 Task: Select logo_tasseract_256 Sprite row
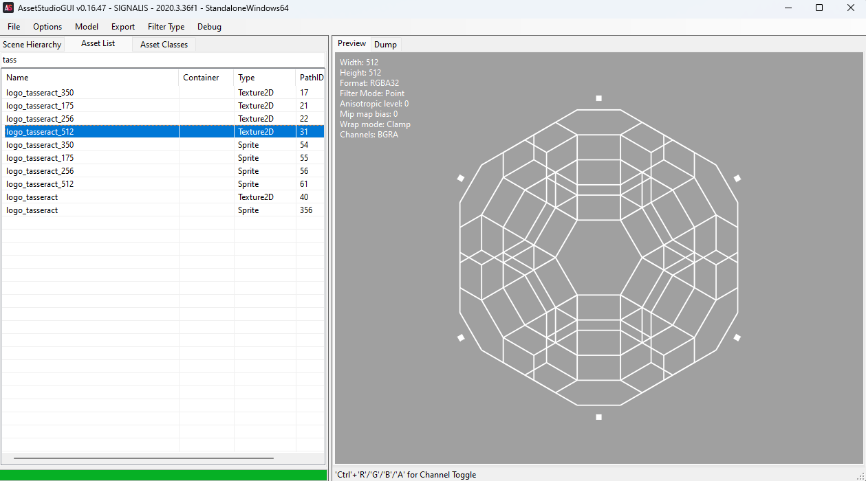163,171
